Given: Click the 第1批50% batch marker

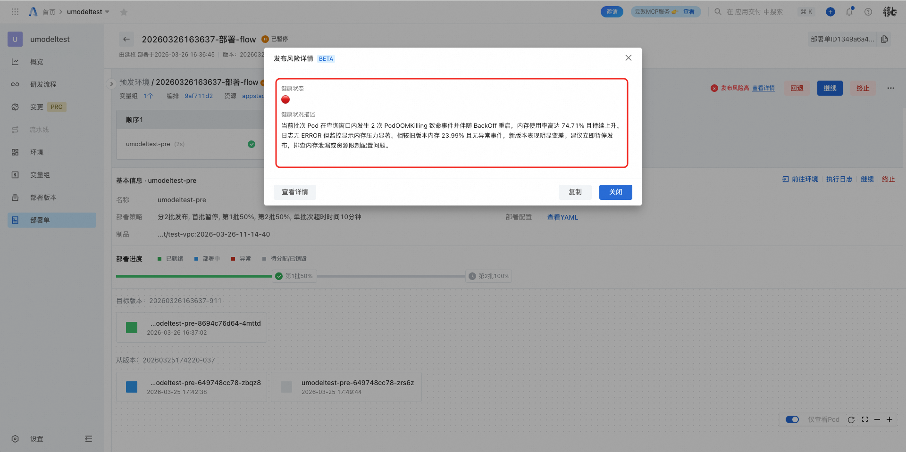Looking at the screenshot, I should coord(294,276).
